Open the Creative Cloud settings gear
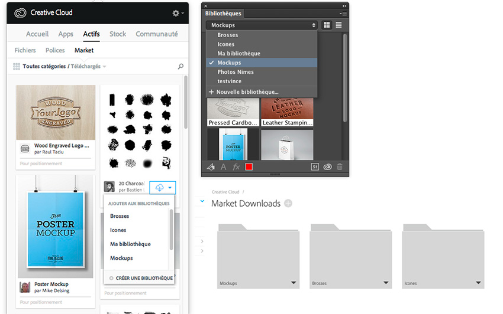The image size is (503, 314). [176, 13]
